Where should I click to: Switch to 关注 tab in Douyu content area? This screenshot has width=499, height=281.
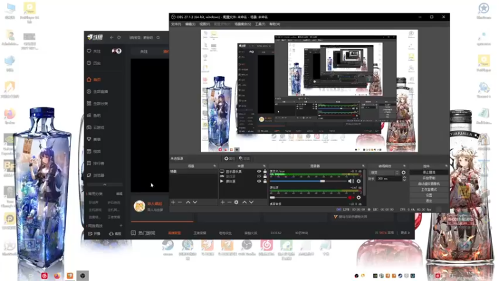point(144,51)
